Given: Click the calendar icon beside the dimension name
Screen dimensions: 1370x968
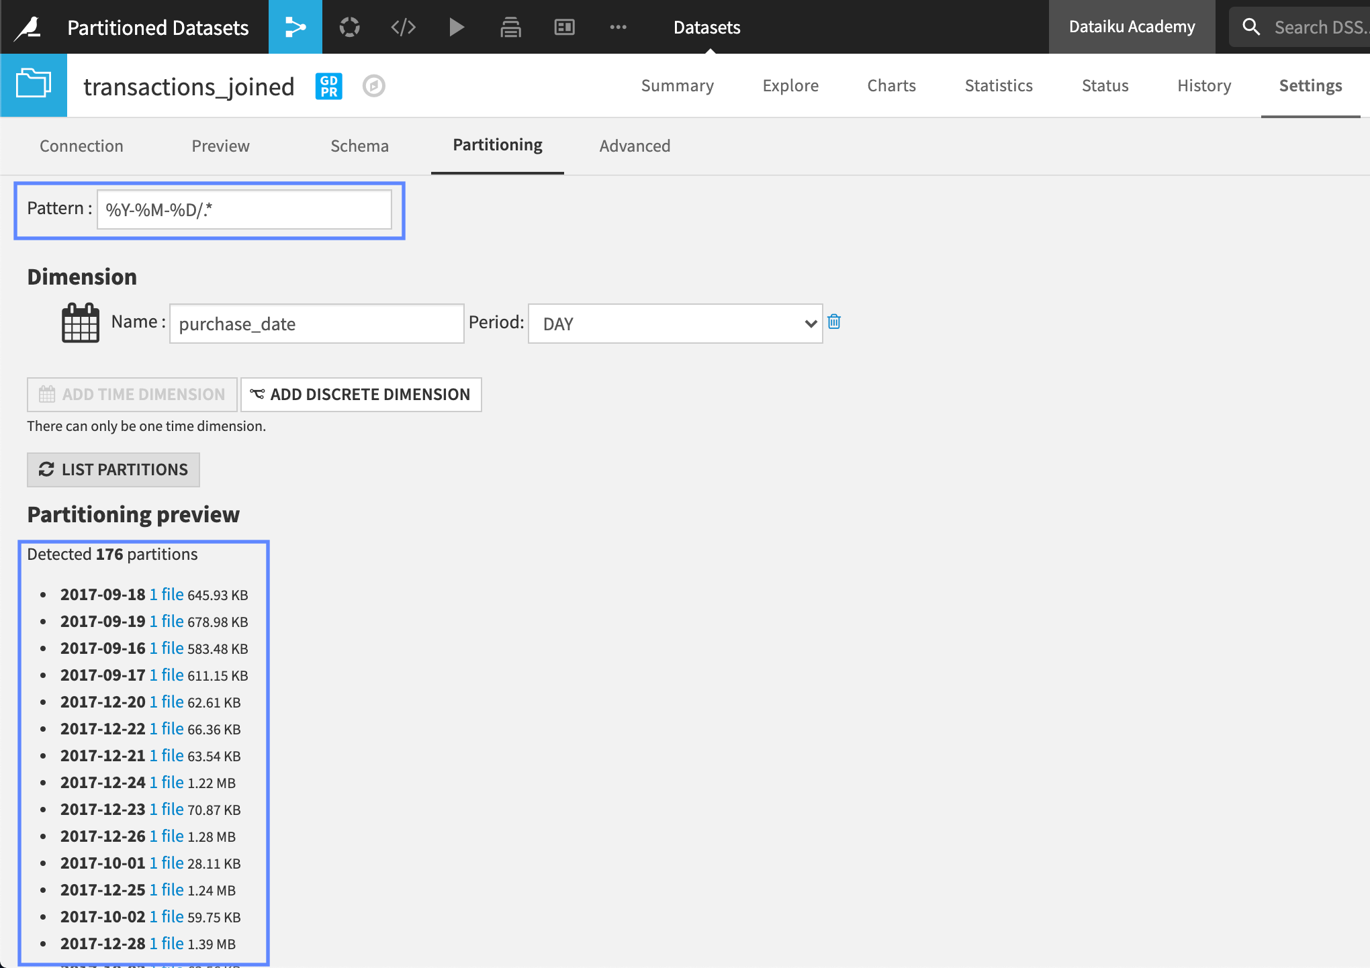Looking at the screenshot, I should coord(80,323).
